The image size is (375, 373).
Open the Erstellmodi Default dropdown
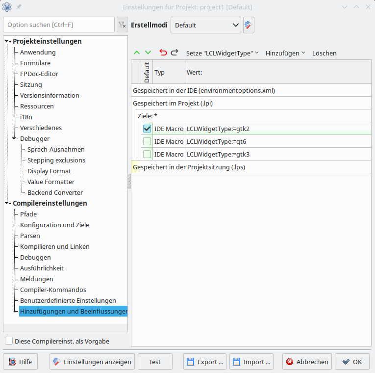pyautogui.click(x=205, y=25)
